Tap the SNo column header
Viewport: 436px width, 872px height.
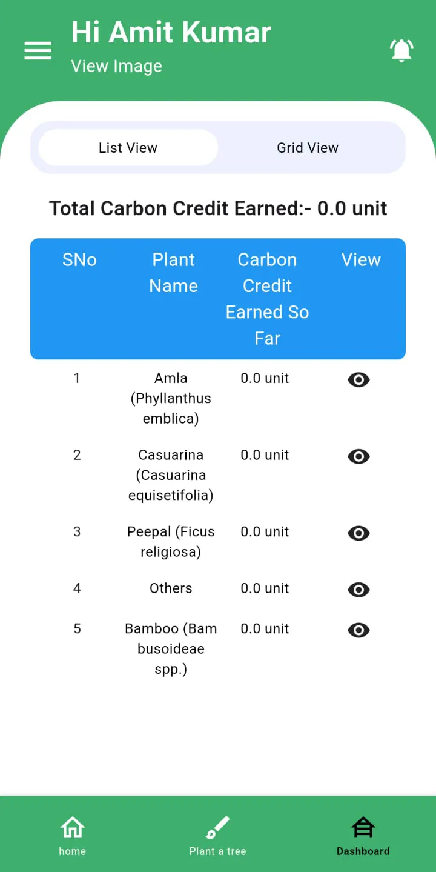click(x=79, y=259)
